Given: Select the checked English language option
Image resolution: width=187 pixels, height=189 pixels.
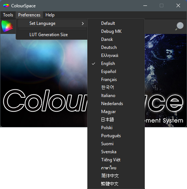Looking at the screenshot, I should [x=116, y=63].
